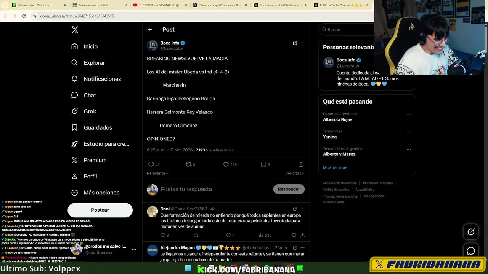
Task: Open Boca Info in Personas relevantes
Action: [346, 60]
